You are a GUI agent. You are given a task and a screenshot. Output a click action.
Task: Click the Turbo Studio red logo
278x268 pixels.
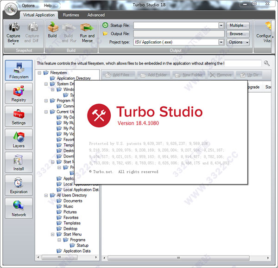pyautogui.click(x=99, y=115)
